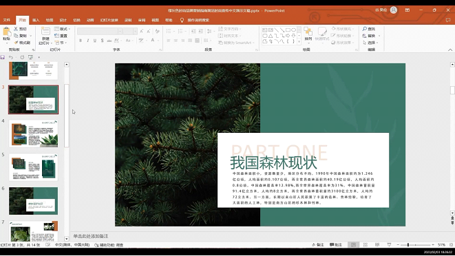The height and width of the screenshot is (256, 455).
Task: Click the numbered list icon
Action: pyautogui.click(x=181, y=31)
